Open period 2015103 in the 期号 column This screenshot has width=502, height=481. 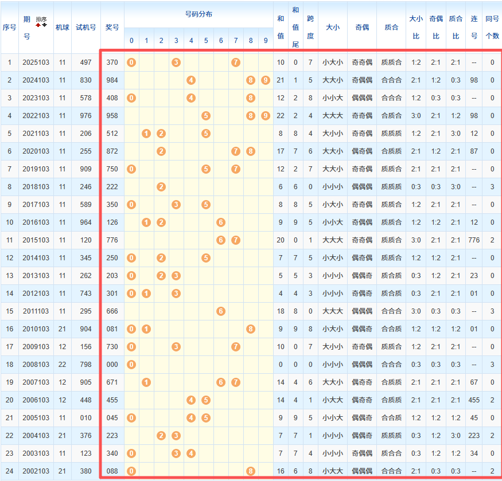tap(36, 240)
